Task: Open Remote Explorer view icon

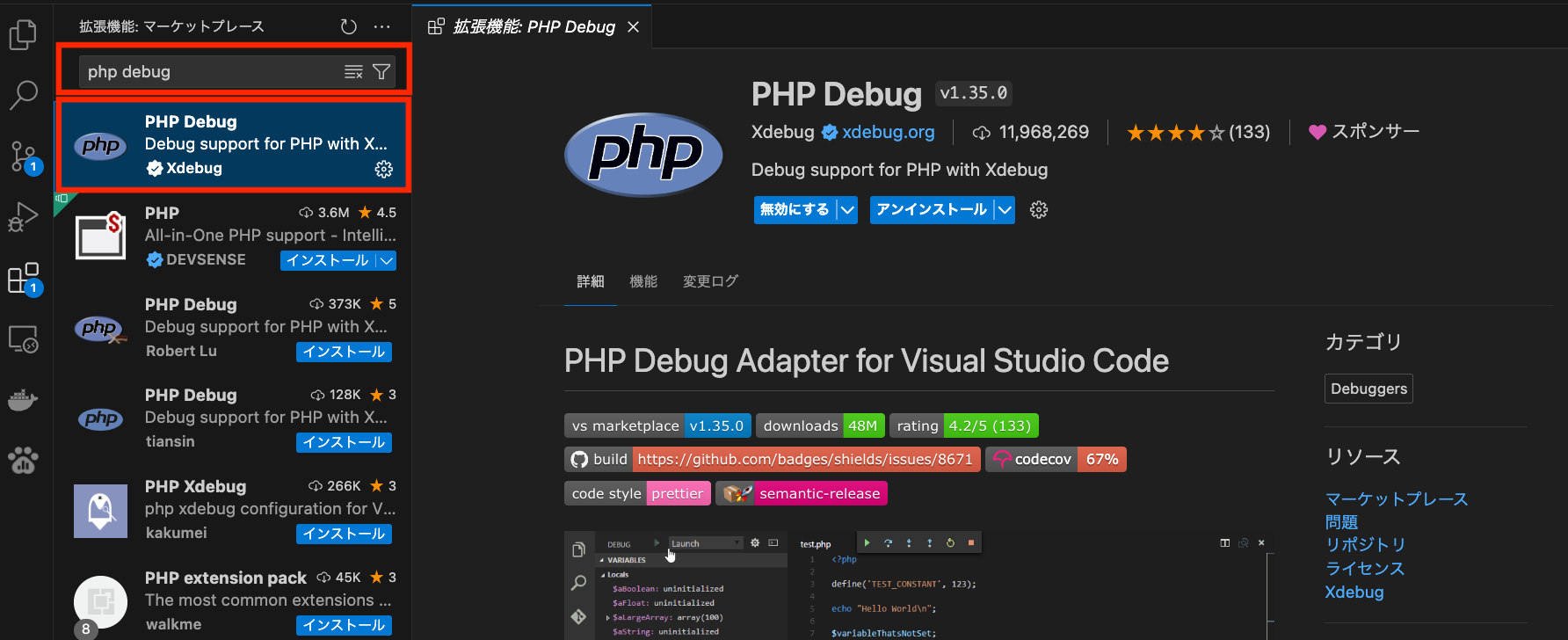Action: [x=23, y=339]
